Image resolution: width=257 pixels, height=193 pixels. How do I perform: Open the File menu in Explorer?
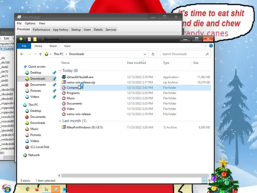pyautogui.click(x=24, y=46)
